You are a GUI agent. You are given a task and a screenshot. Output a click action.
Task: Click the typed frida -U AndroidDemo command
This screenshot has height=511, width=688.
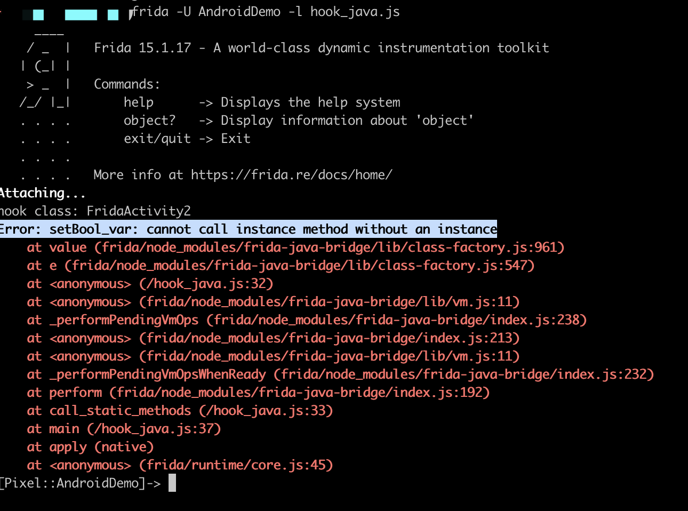tap(266, 12)
